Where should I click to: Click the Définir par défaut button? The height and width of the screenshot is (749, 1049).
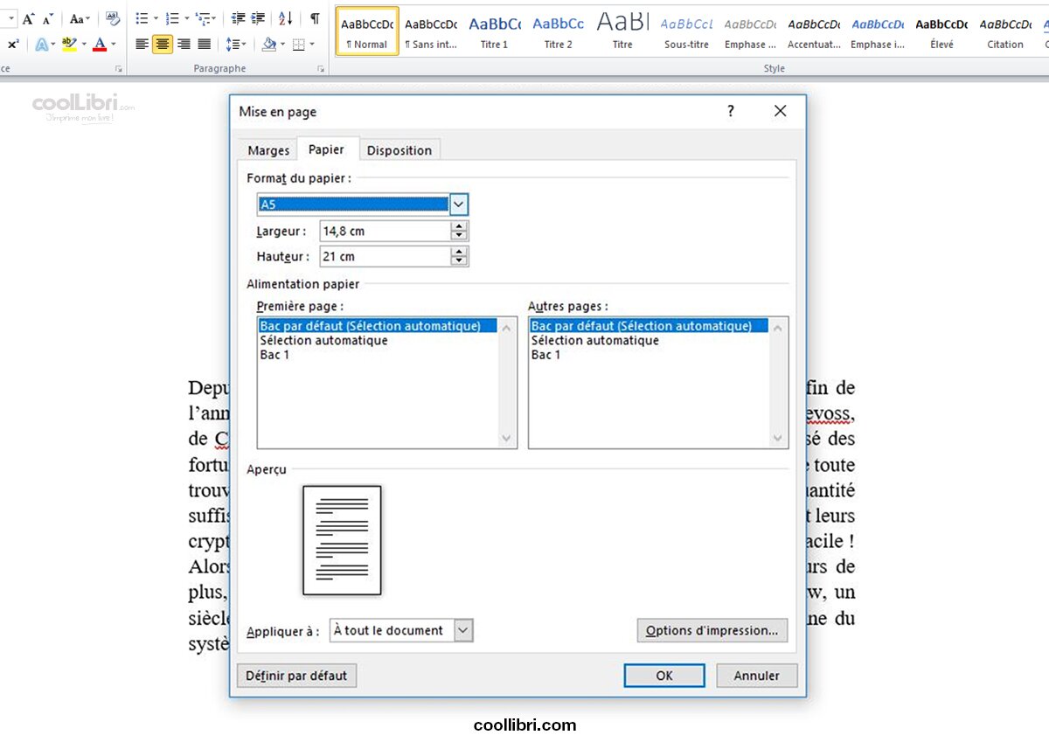pos(296,676)
